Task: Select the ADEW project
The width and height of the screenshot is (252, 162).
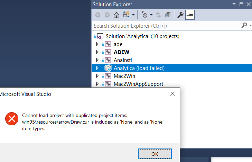Action: point(121,52)
